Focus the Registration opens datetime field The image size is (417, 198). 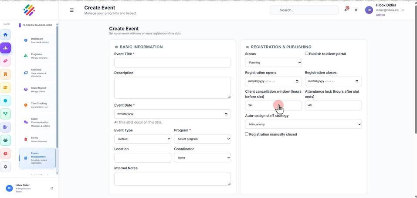point(273,81)
